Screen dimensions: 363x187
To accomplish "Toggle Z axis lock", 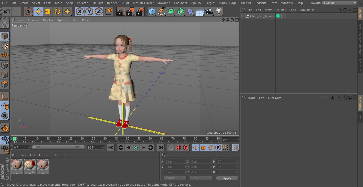I will tap(99, 11).
